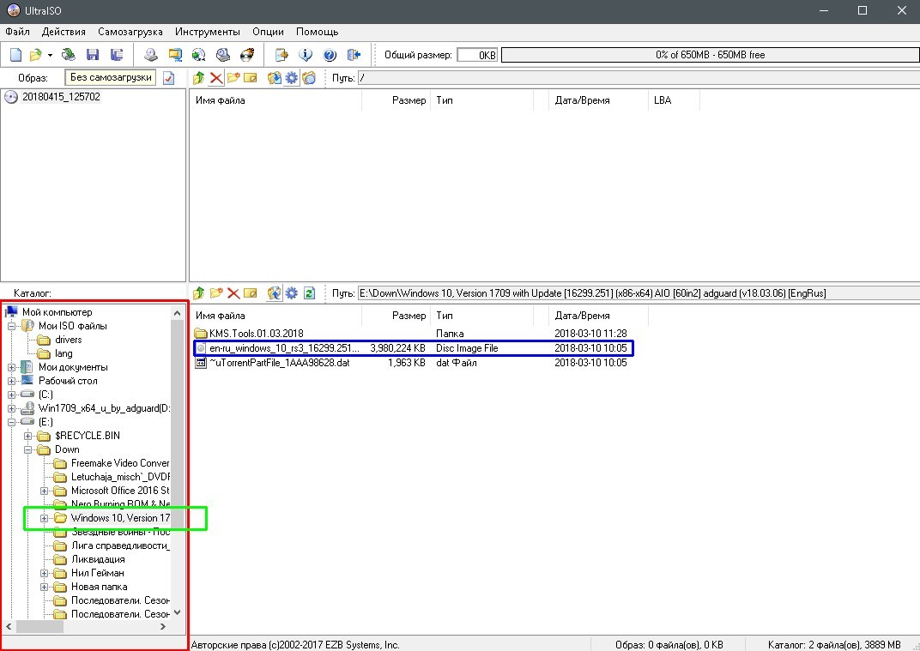Open the gear icon in the image toolbar
Viewport: 920px width, 651px height.
[x=292, y=78]
